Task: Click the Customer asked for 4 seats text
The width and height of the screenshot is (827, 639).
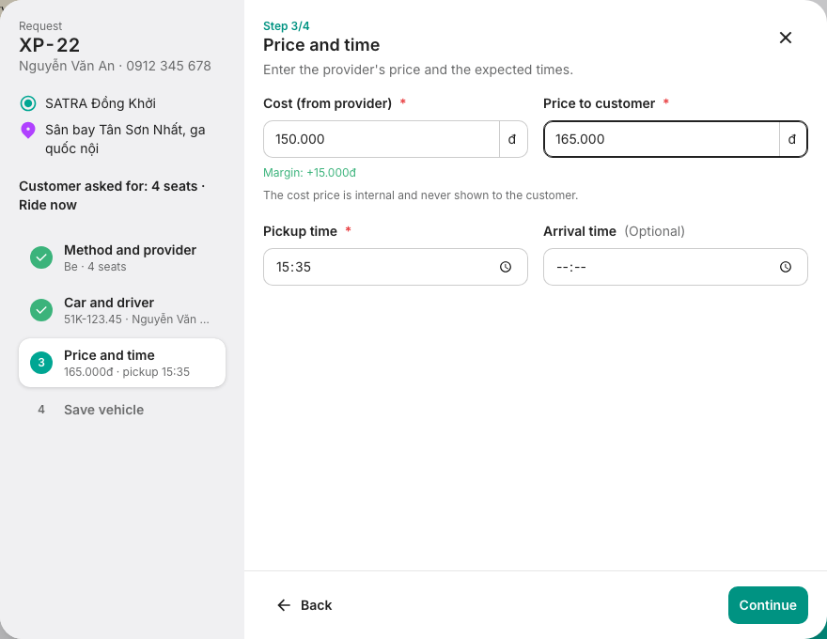Action: (x=113, y=195)
